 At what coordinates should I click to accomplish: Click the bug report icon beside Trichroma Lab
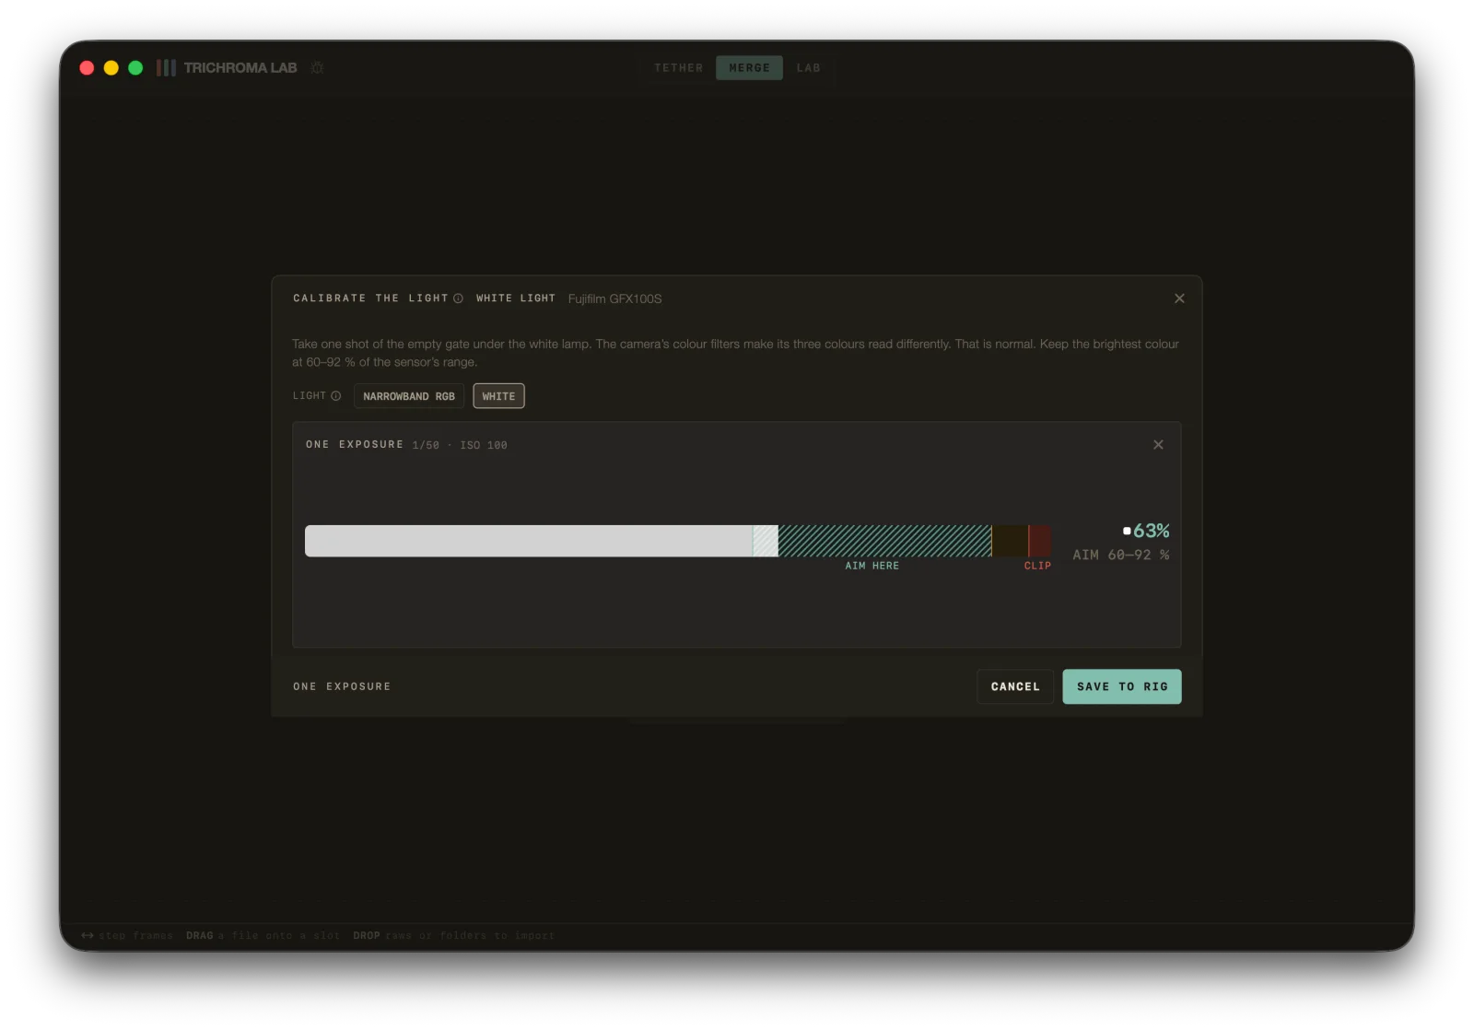tap(318, 68)
